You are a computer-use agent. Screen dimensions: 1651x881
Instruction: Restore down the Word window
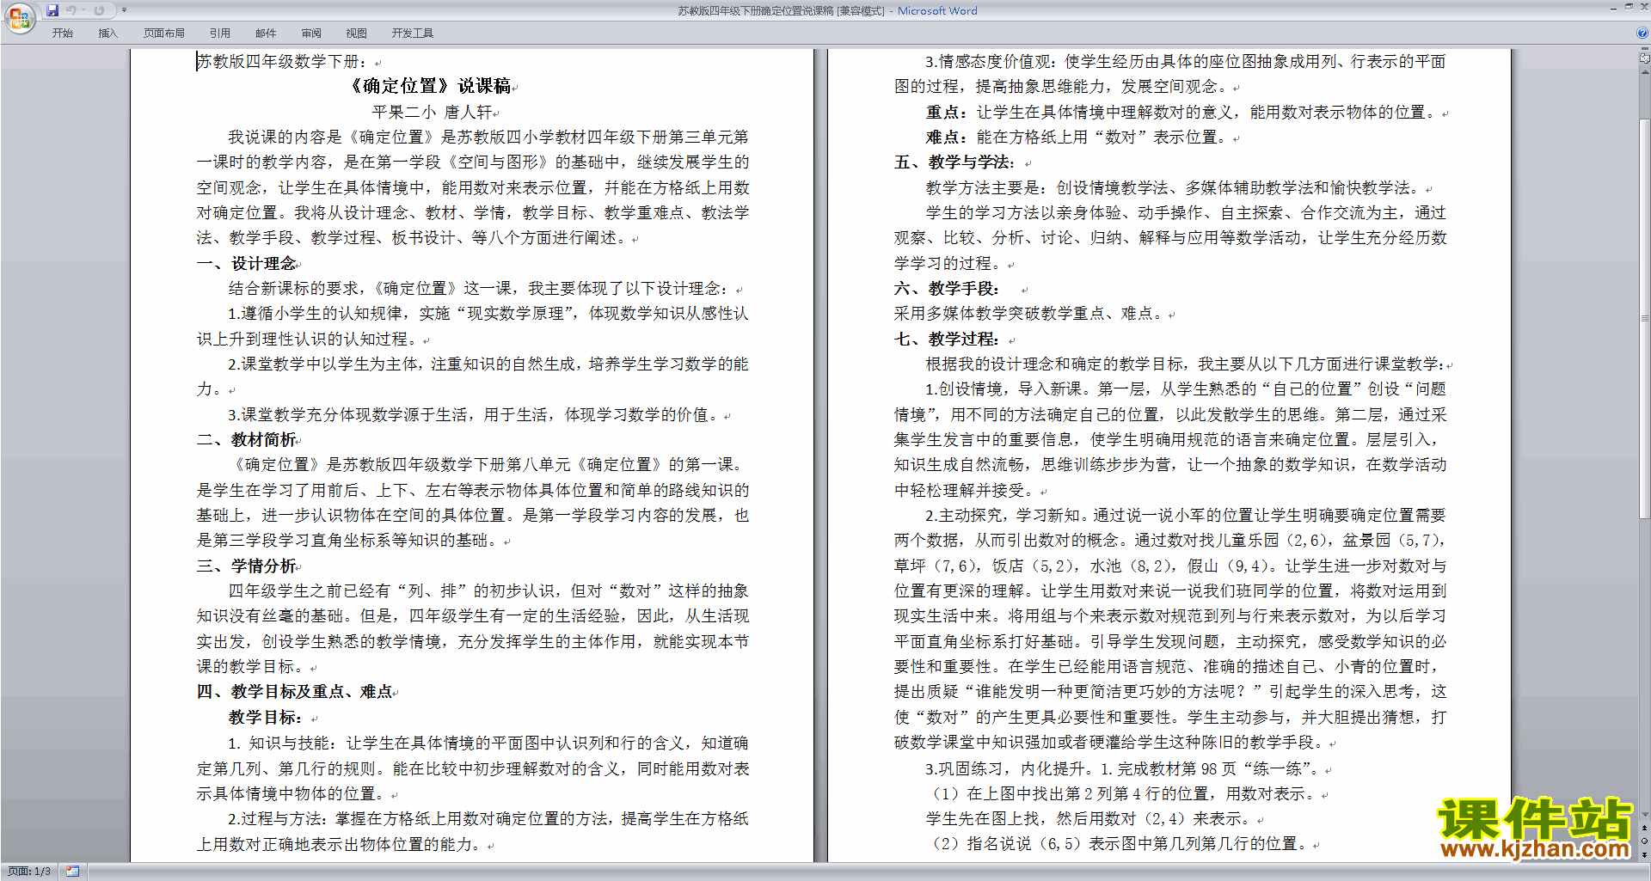tap(1629, 8)
